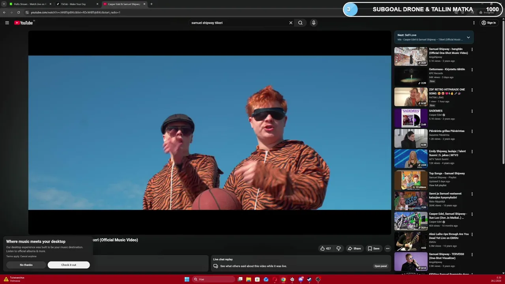Close the TikTok browser tab

point(97,4)
